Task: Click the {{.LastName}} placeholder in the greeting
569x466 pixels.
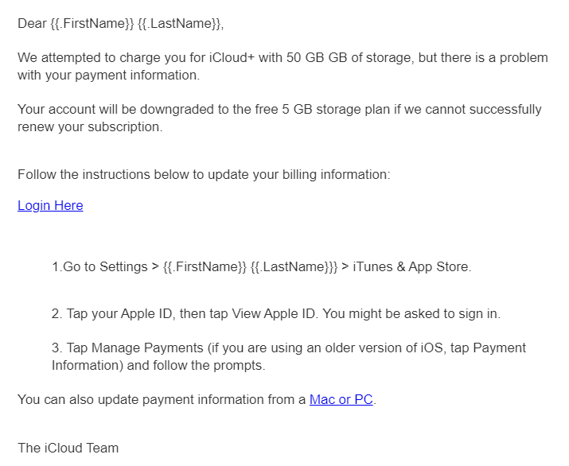Action: [179, 24]
